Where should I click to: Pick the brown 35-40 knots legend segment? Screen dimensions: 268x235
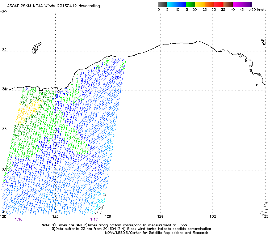(x=228, y=4)
